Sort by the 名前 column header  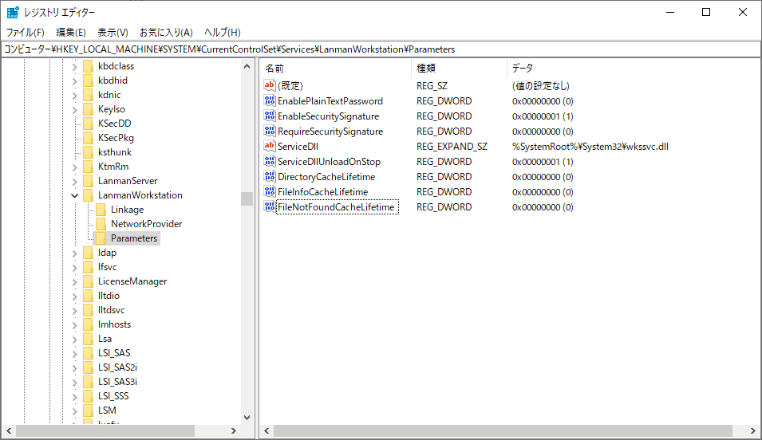[x=335, y=69]
